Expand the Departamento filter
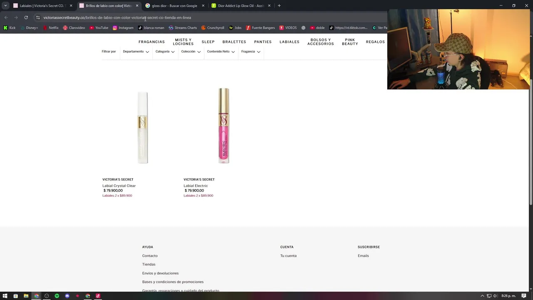Image resolution: width=533 pixels, height=300 pixels. pos(136,52)
